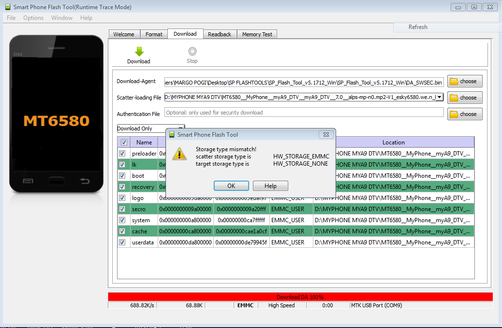
Task: Click the phone's home key
Action: (57, 181)
